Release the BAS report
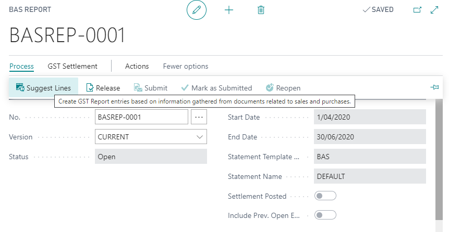Image resolution: width=449 pixels, height=232 pixels. tap(103, 88)
